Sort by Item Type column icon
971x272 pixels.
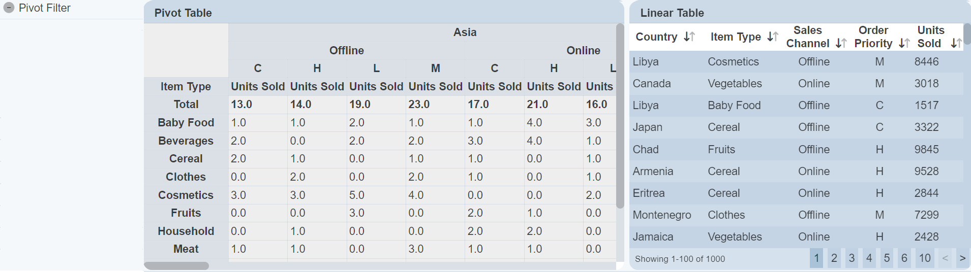click(x=772, y=37)
